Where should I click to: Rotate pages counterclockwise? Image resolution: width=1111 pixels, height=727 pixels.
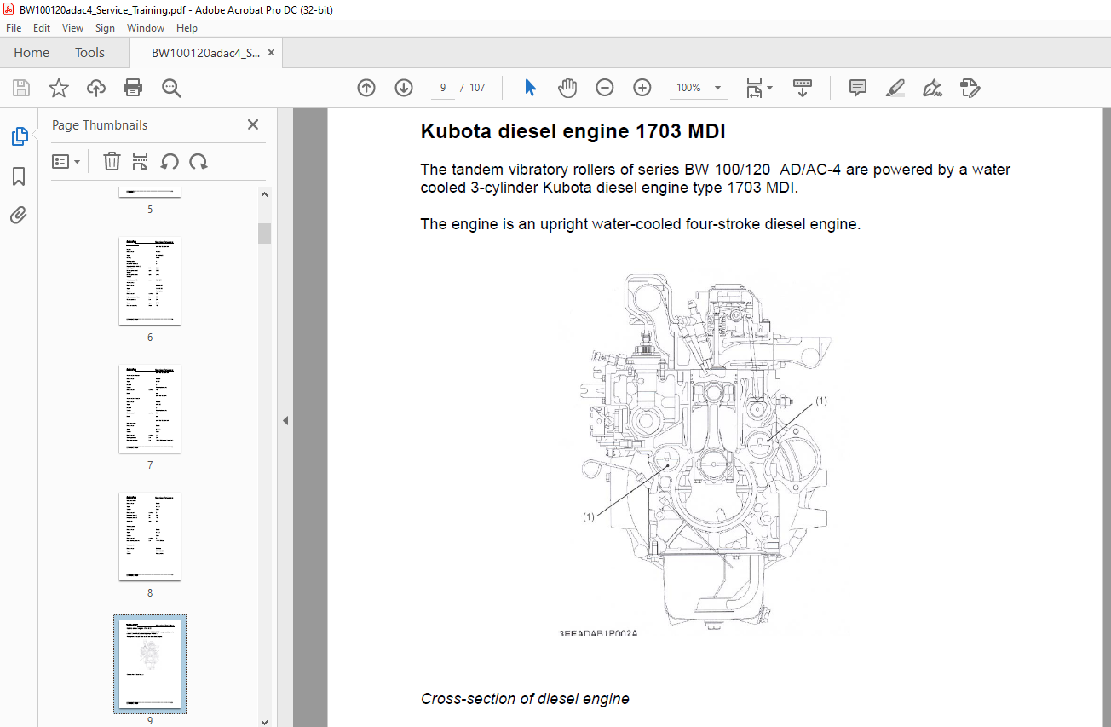point(170,161)
